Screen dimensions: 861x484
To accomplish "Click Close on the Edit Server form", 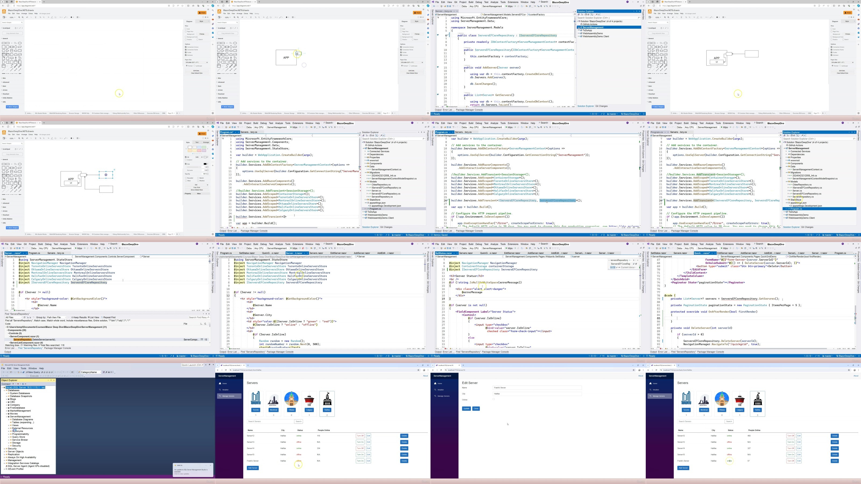I will pos(476,408).
